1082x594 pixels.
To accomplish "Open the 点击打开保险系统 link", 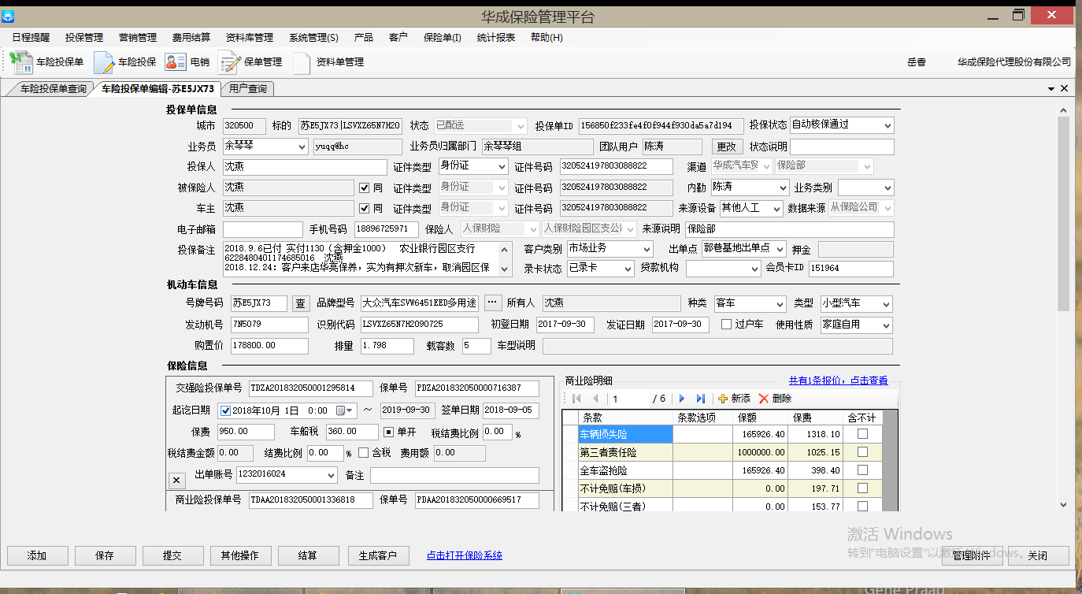I will point(464,555).
